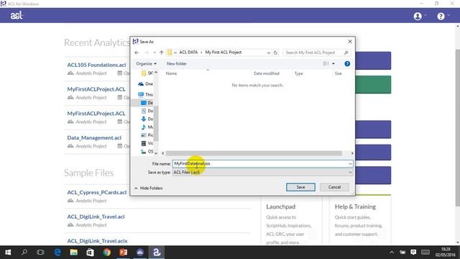
Task: Launch Microsoft Edge from taskbar
Action: tap(57, 253)
